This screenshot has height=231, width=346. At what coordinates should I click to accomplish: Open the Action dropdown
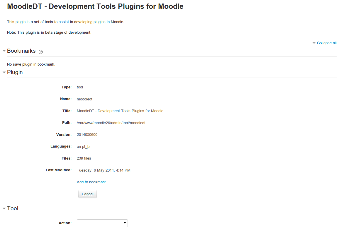[102, 223]
